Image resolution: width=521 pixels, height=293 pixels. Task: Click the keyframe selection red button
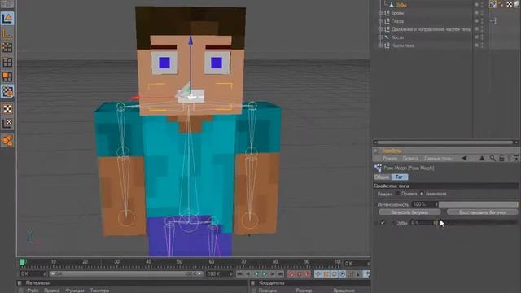click(308, 274)
